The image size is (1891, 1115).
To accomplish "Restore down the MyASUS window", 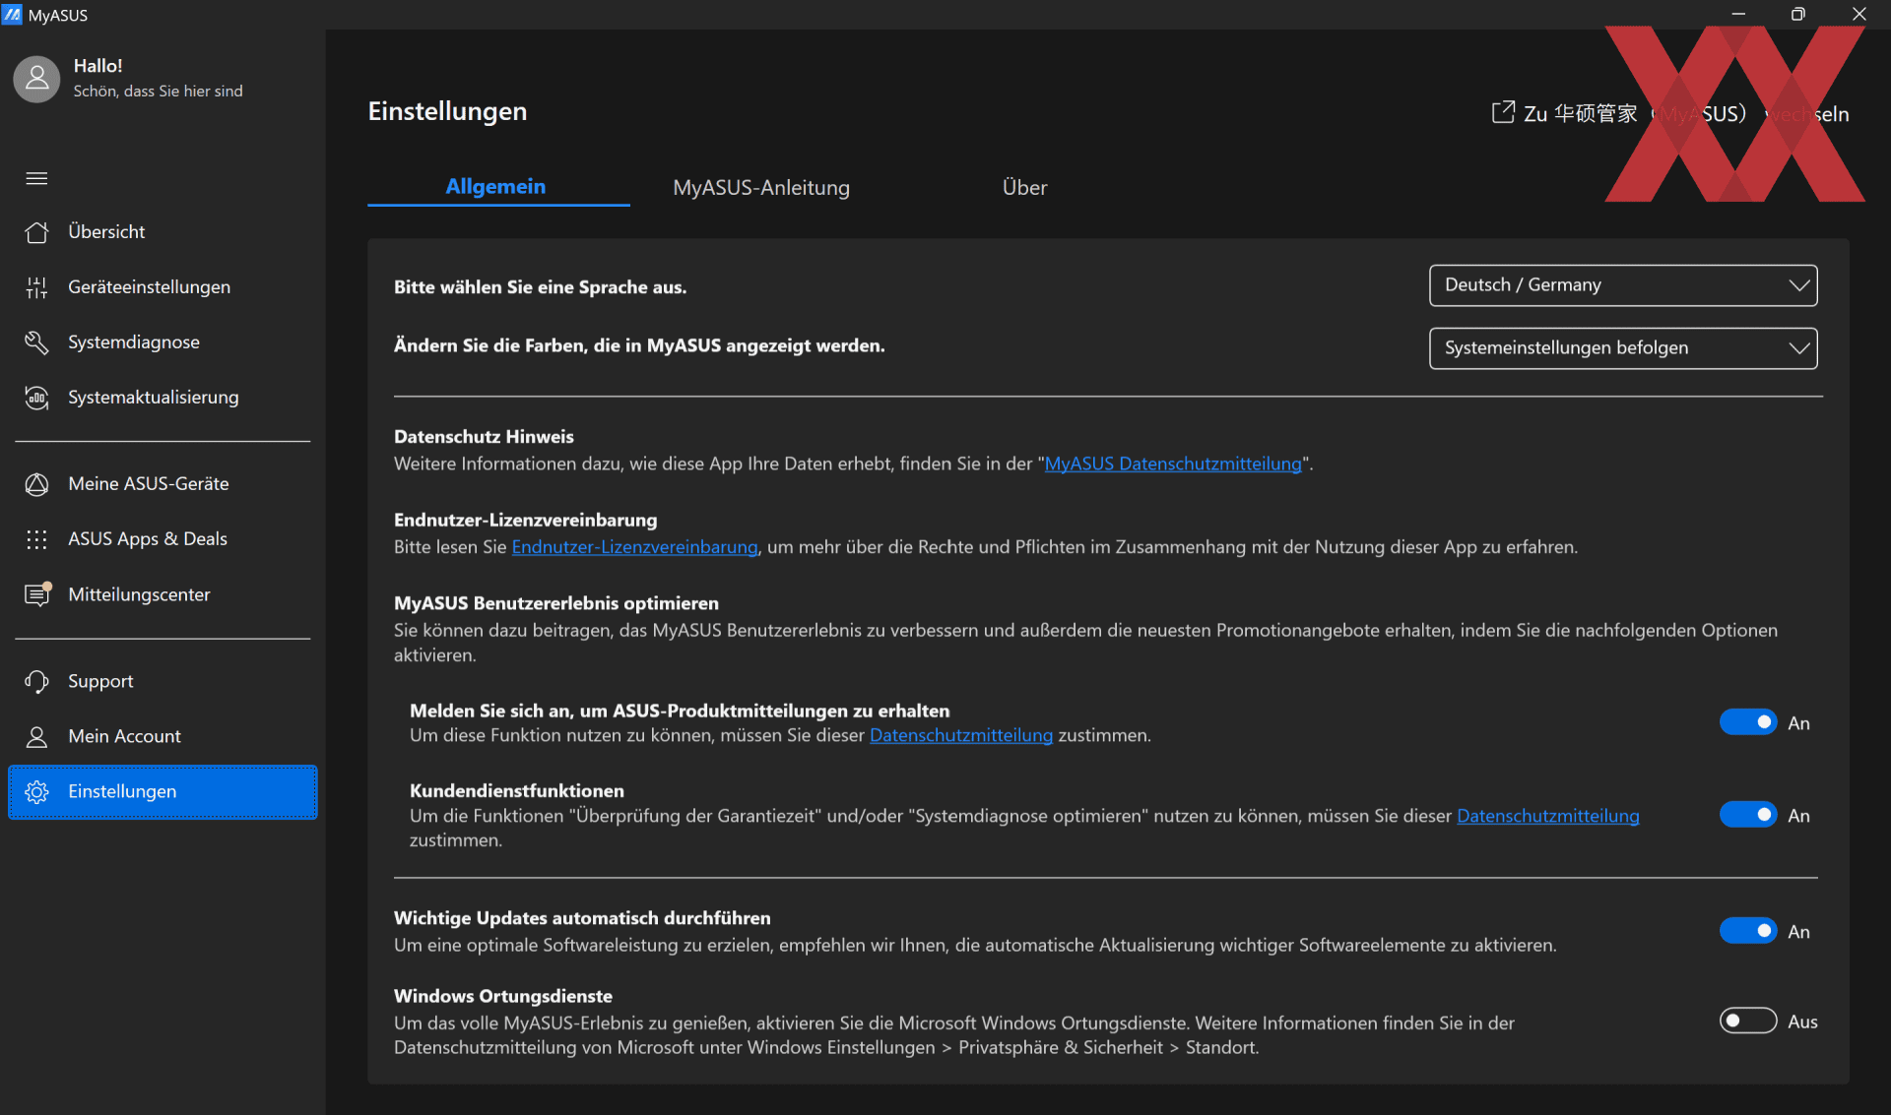I will coord(1798,14).
